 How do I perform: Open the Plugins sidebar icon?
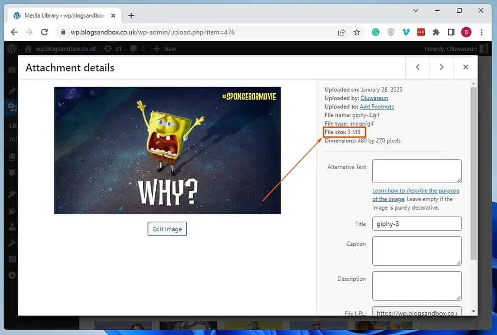point(12,210)
